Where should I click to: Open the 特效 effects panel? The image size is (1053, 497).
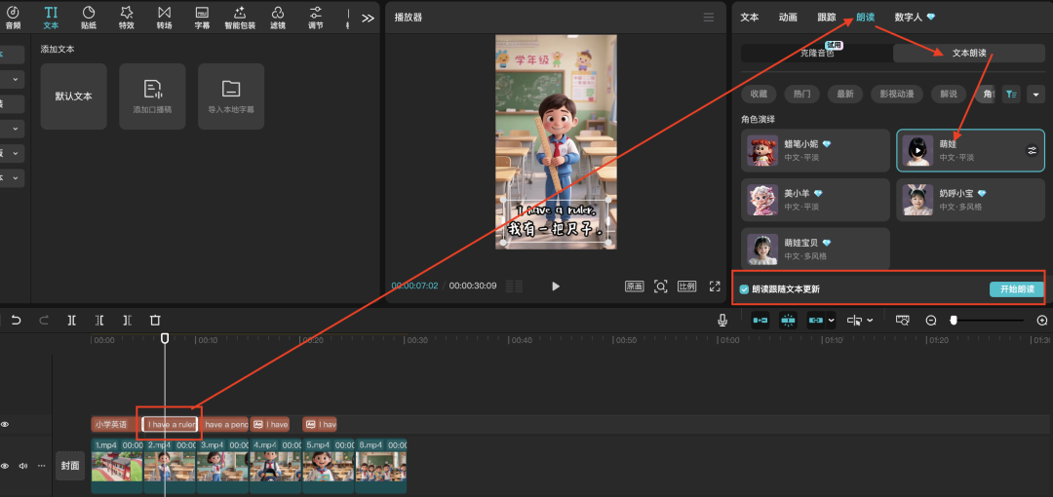pyautogui.click(x=127, y=17)
